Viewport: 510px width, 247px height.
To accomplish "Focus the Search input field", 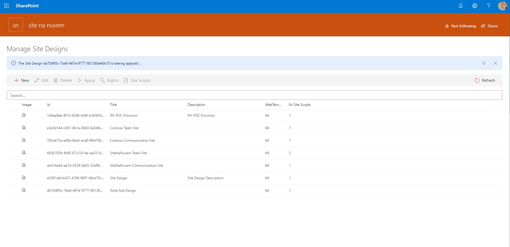I will click(x=254, y=95).
